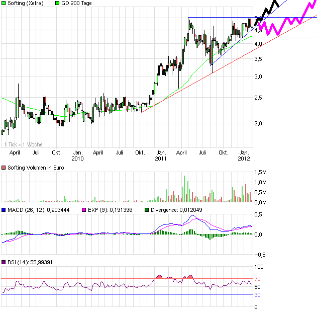Click the 0,0M volume axis label
Screen dimensions: 317x311
click(x=261, y=202)
